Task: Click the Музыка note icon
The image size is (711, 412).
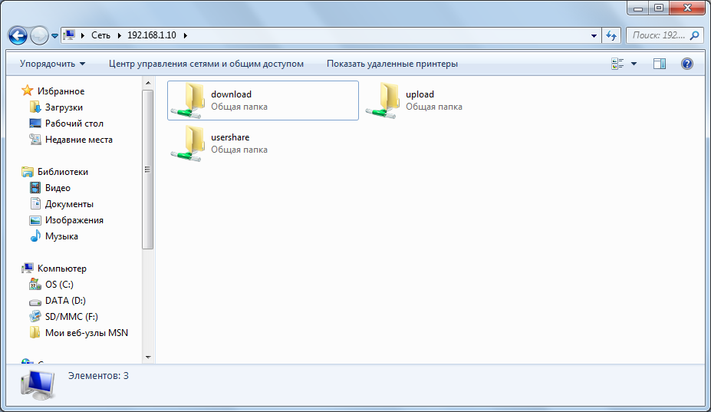Action: (35, 236)
